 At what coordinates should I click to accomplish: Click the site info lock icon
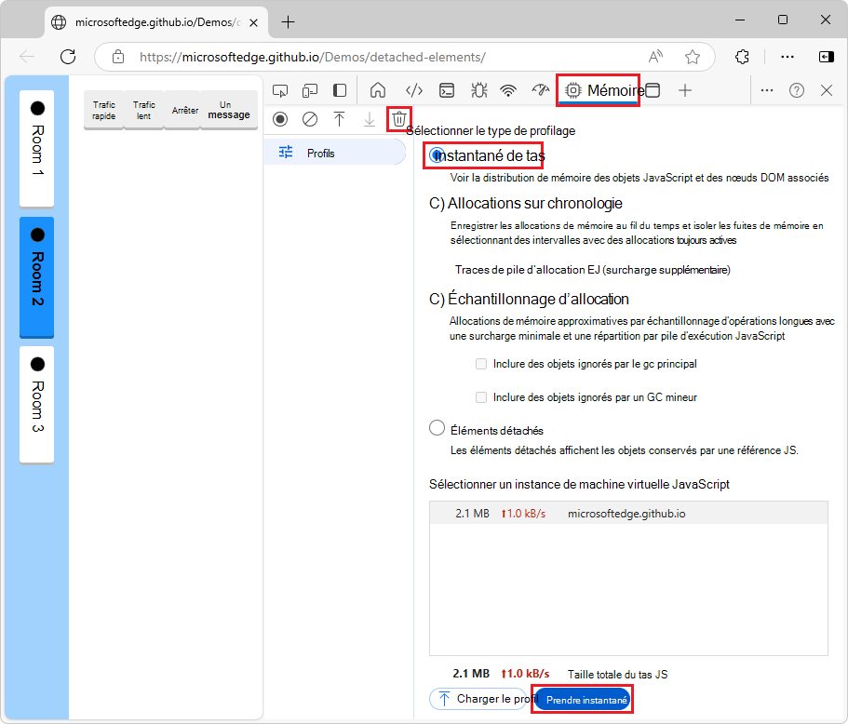point(118,57)
